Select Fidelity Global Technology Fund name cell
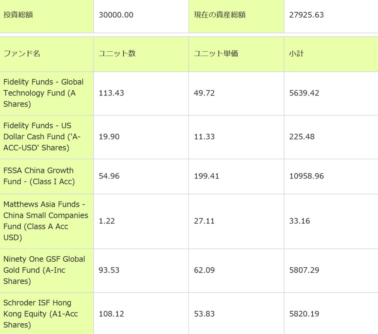Viewport: 378px width, 334px height. click(44, 93)
